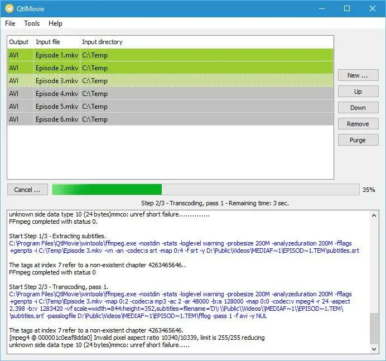Click the AVI cell of Episode 4 row
386x361 pixels.
tap(21, 94)
